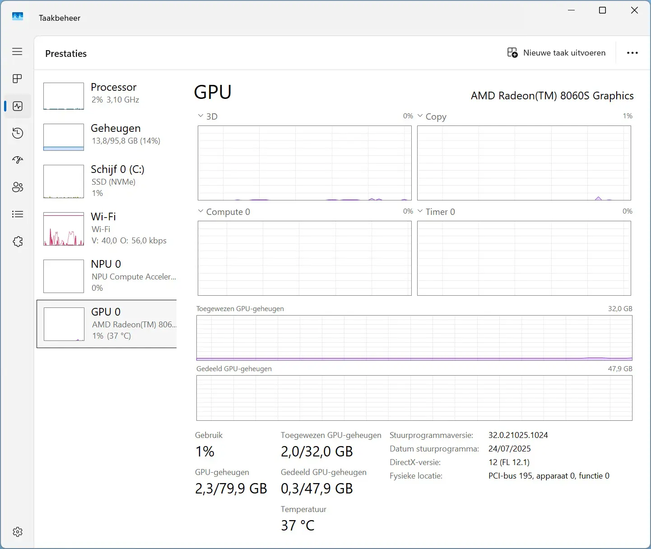Screen dimensions: 651x549
Task: Click the 2,0/32,0 GB dedicated memory value
Action: [317, 451]
